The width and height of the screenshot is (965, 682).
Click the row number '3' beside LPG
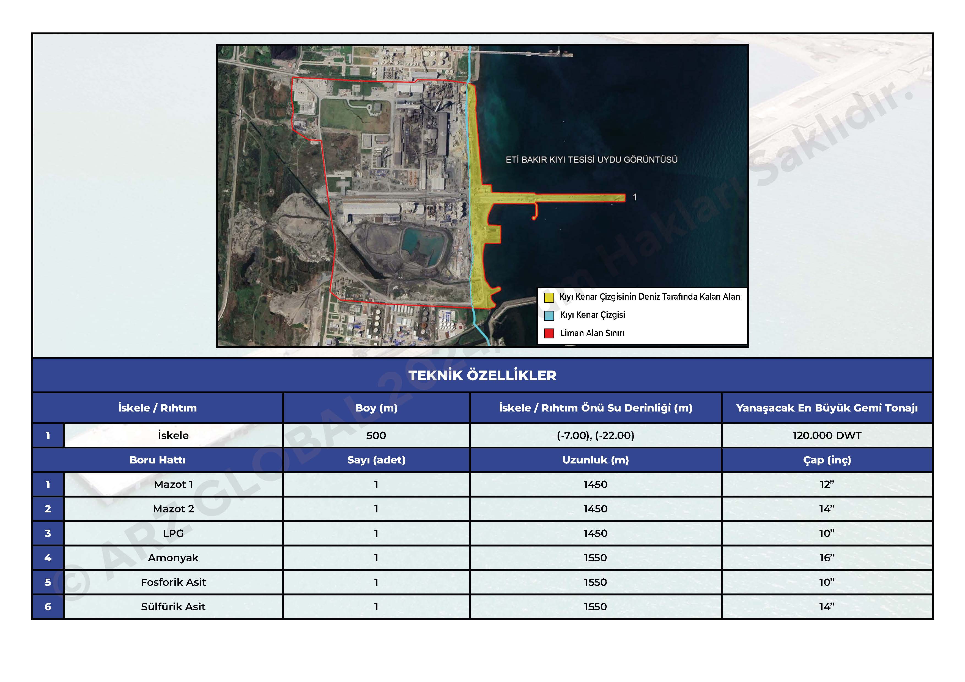point(48,533)
